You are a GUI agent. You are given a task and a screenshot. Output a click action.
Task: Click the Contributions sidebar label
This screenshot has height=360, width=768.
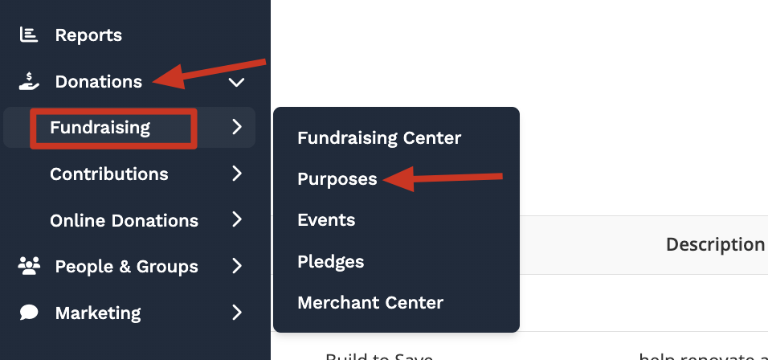click(109, 174)
